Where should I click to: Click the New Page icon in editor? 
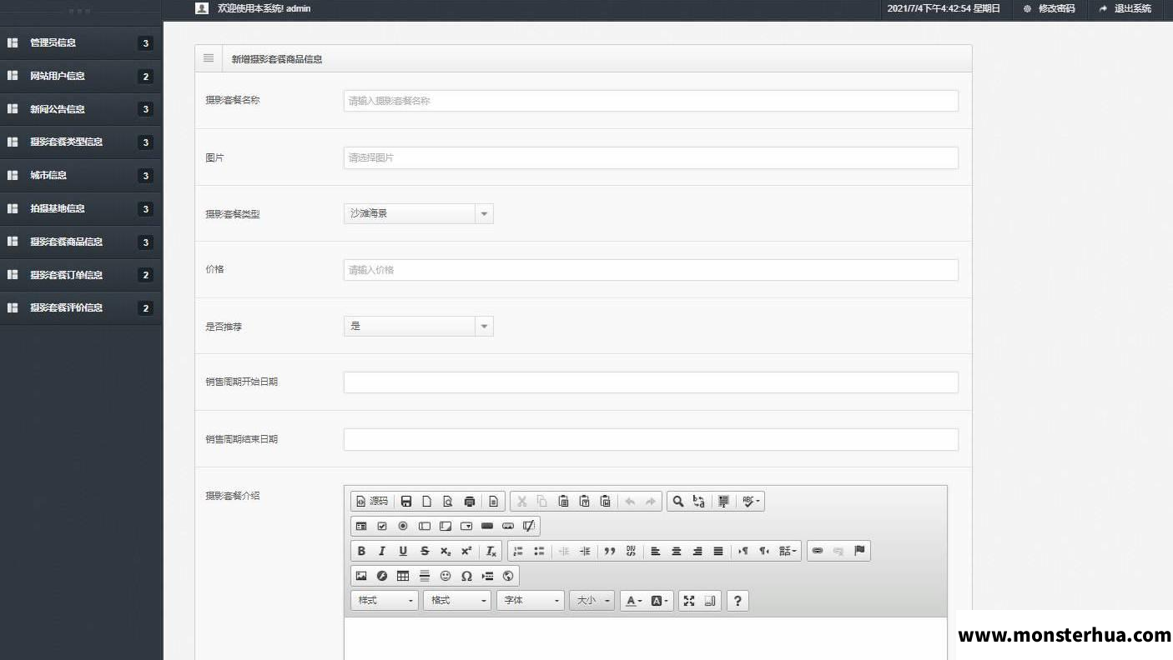point(427,501)
